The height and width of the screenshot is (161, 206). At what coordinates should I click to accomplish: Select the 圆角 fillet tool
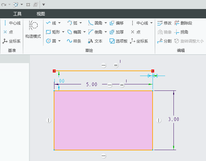coord(95,23)
